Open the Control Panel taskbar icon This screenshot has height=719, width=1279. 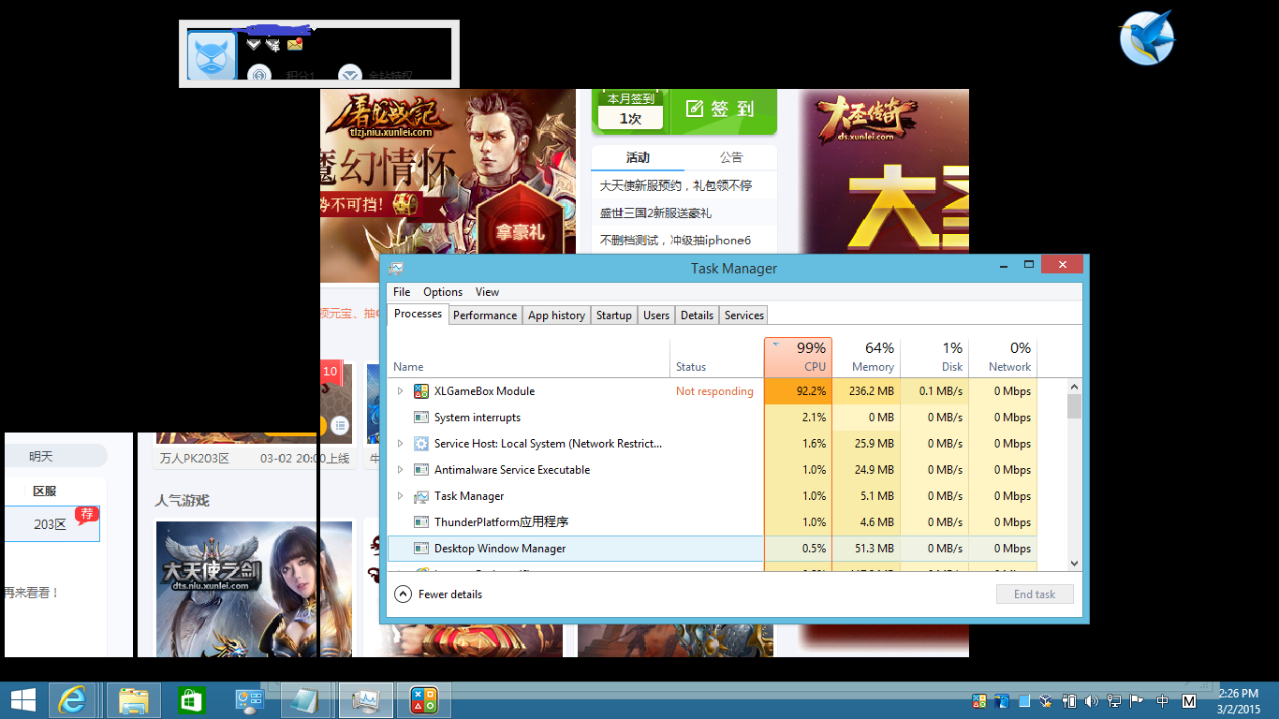pos(249,700)
